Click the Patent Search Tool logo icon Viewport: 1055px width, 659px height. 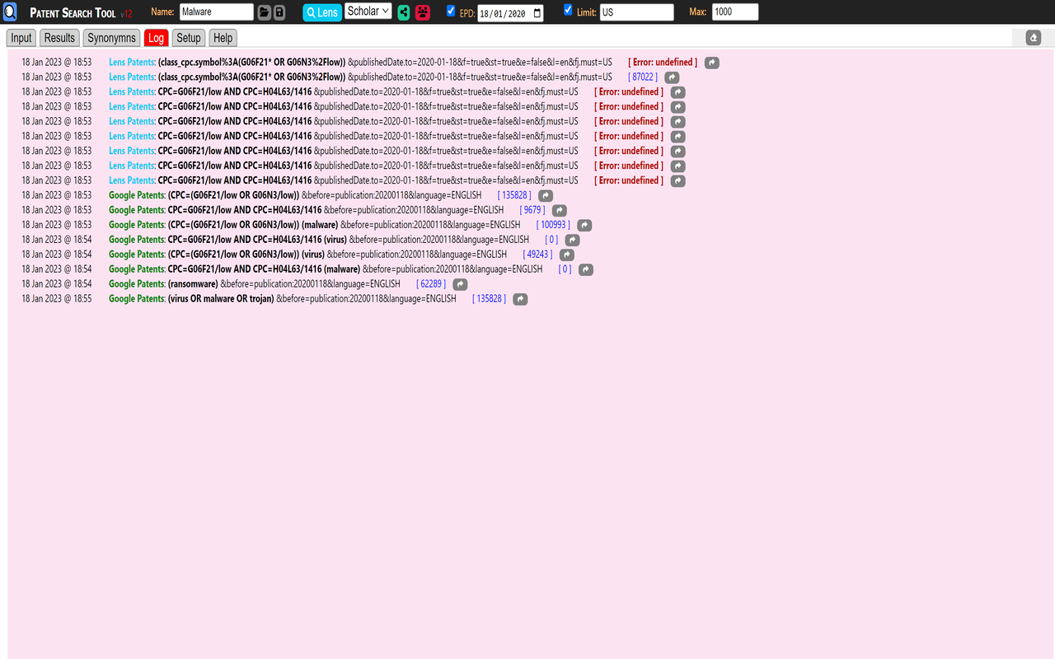[x=10, y=12]
